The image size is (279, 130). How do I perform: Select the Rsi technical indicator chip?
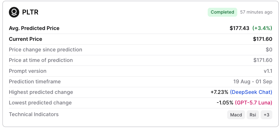[253, 115]
